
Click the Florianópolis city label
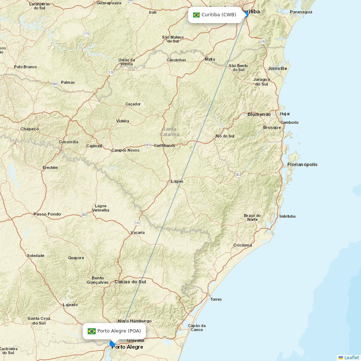tap(302, 164)
